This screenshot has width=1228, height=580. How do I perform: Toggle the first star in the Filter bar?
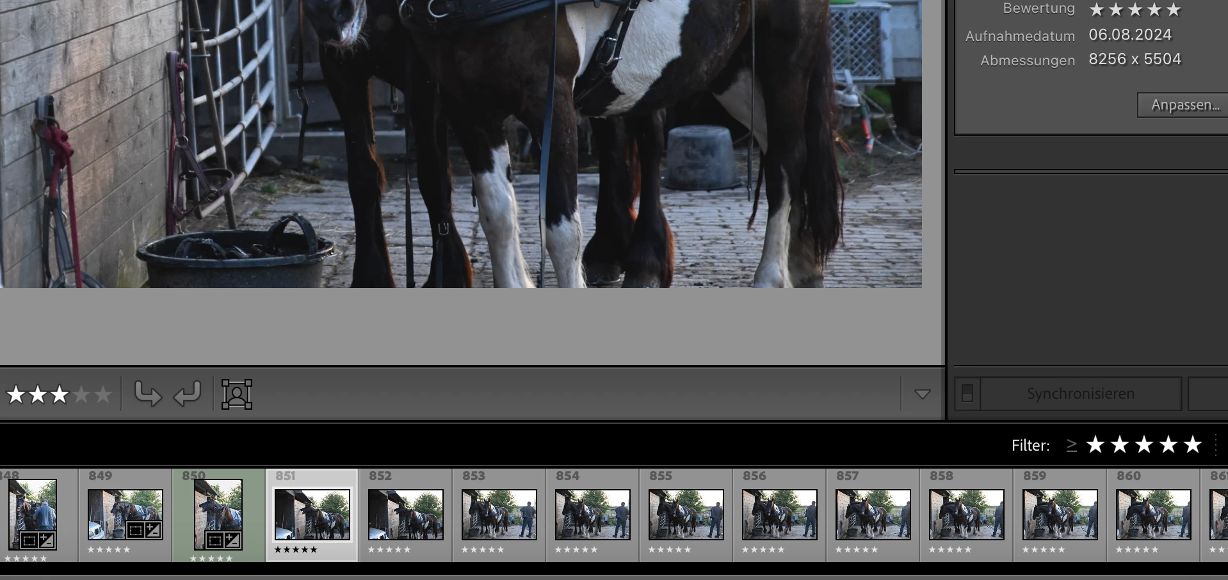pos(1095,444)
